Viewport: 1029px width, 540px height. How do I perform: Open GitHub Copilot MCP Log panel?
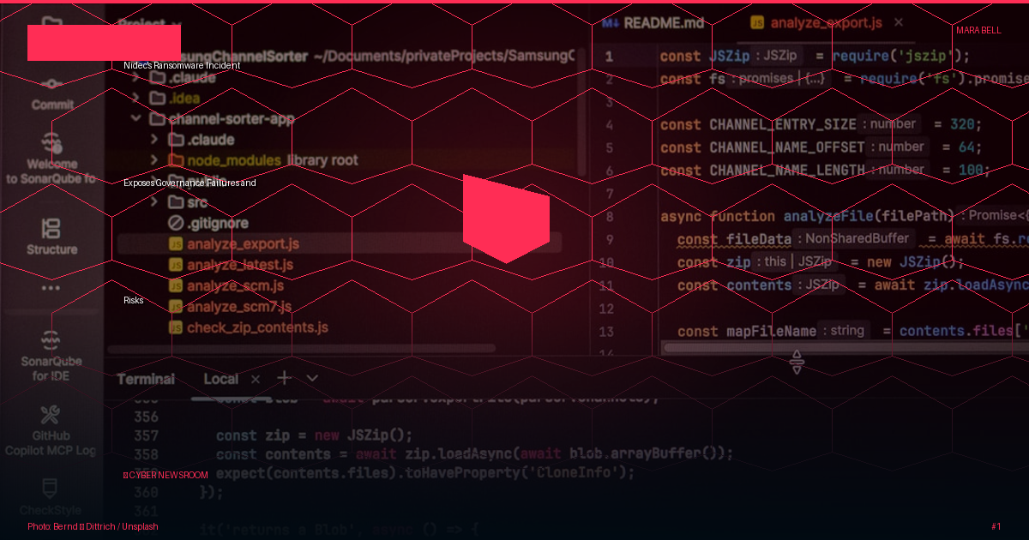click(51, 416)
